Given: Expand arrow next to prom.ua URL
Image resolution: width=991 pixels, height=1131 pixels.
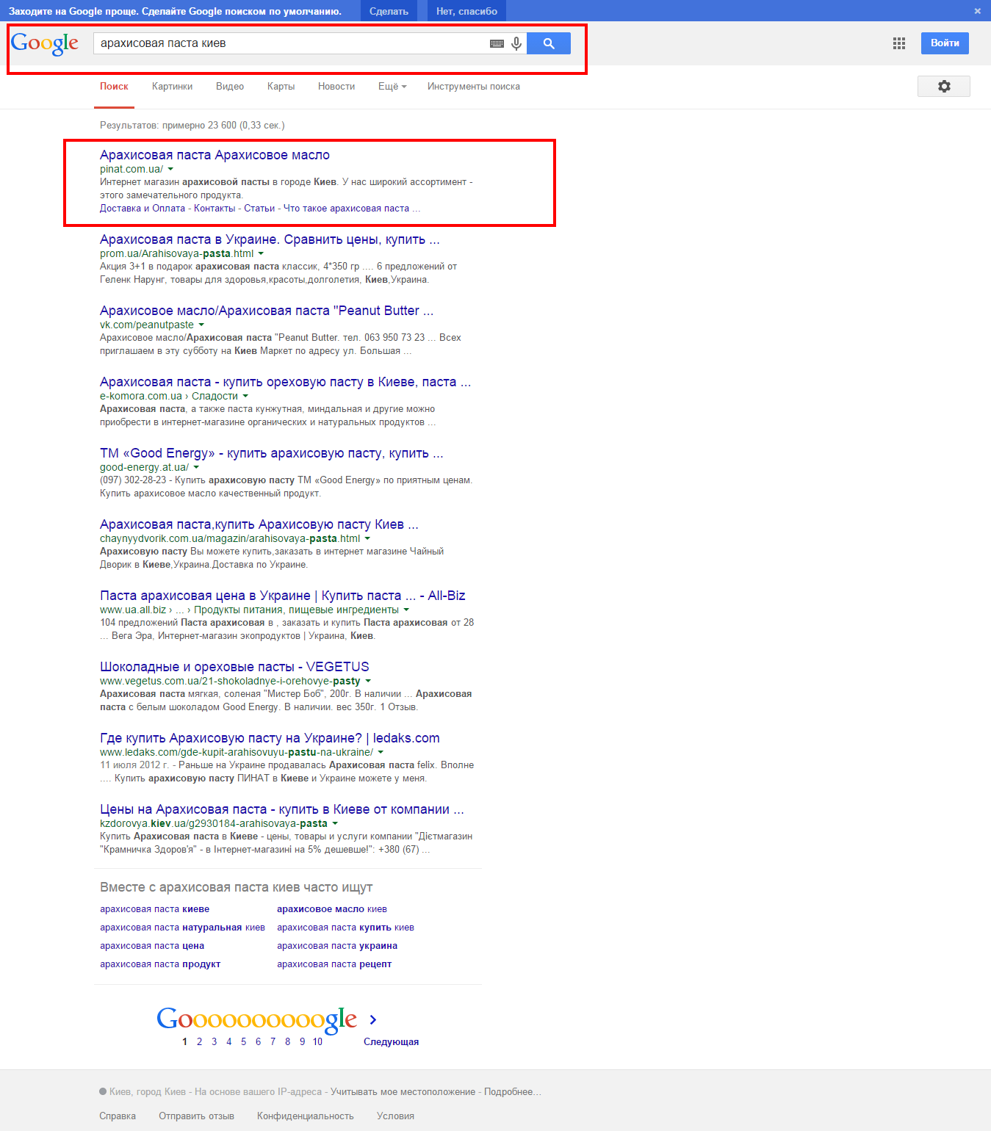Looking at the screenshot, I should [261, 254].
